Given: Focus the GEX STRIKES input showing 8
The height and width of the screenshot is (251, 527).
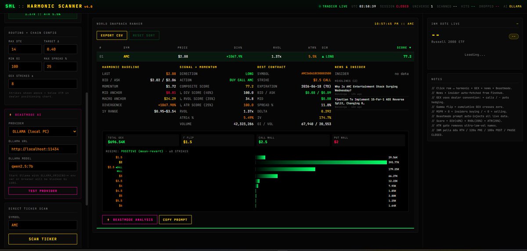Looking at the screenshot, I should click(43, 84).
